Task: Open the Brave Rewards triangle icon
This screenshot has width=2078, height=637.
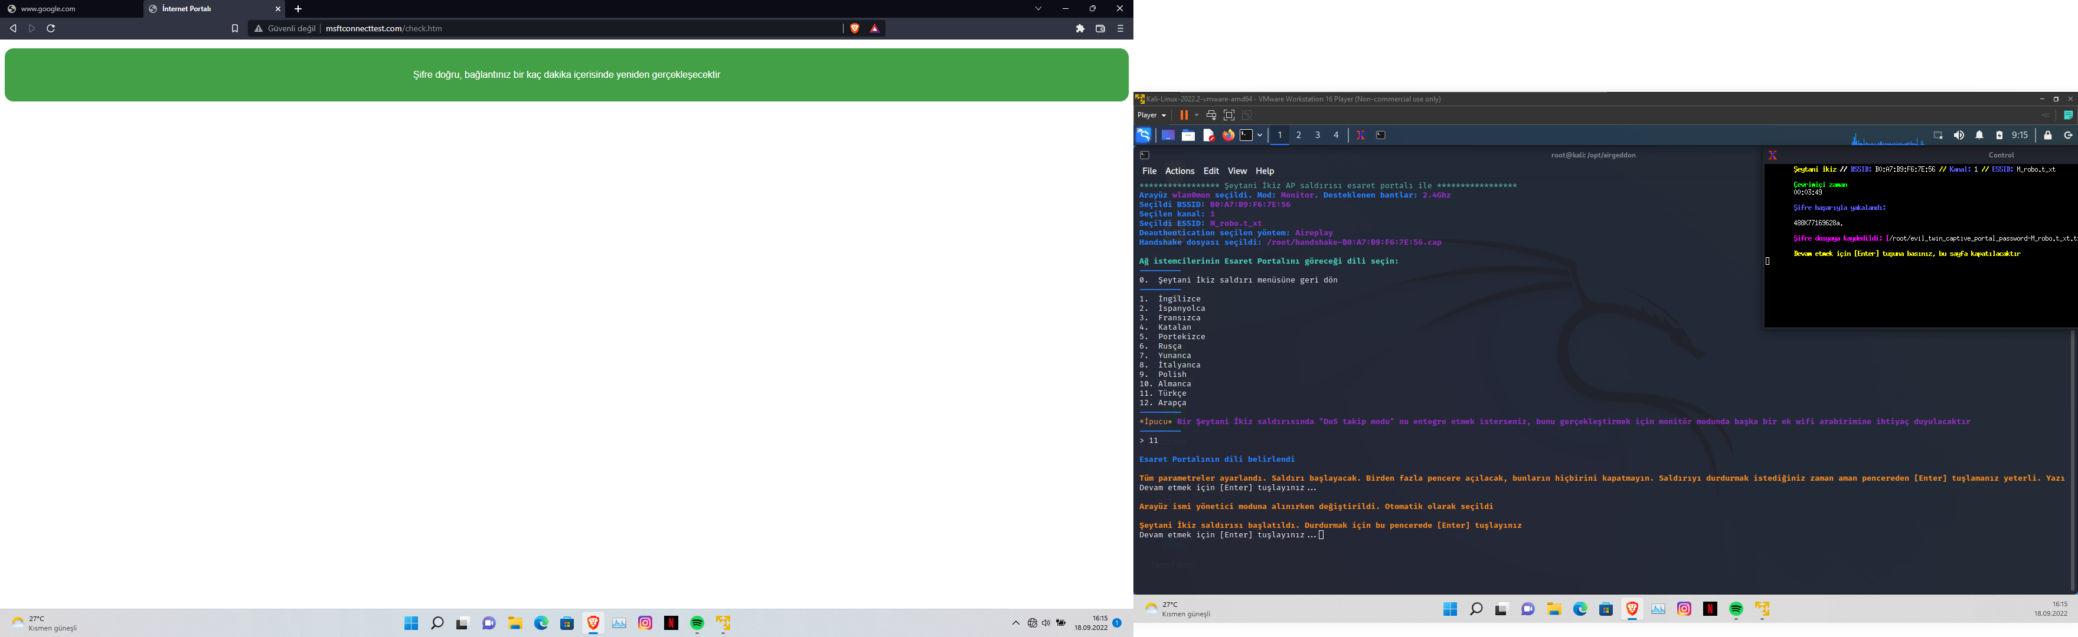Action: [874, 28]
